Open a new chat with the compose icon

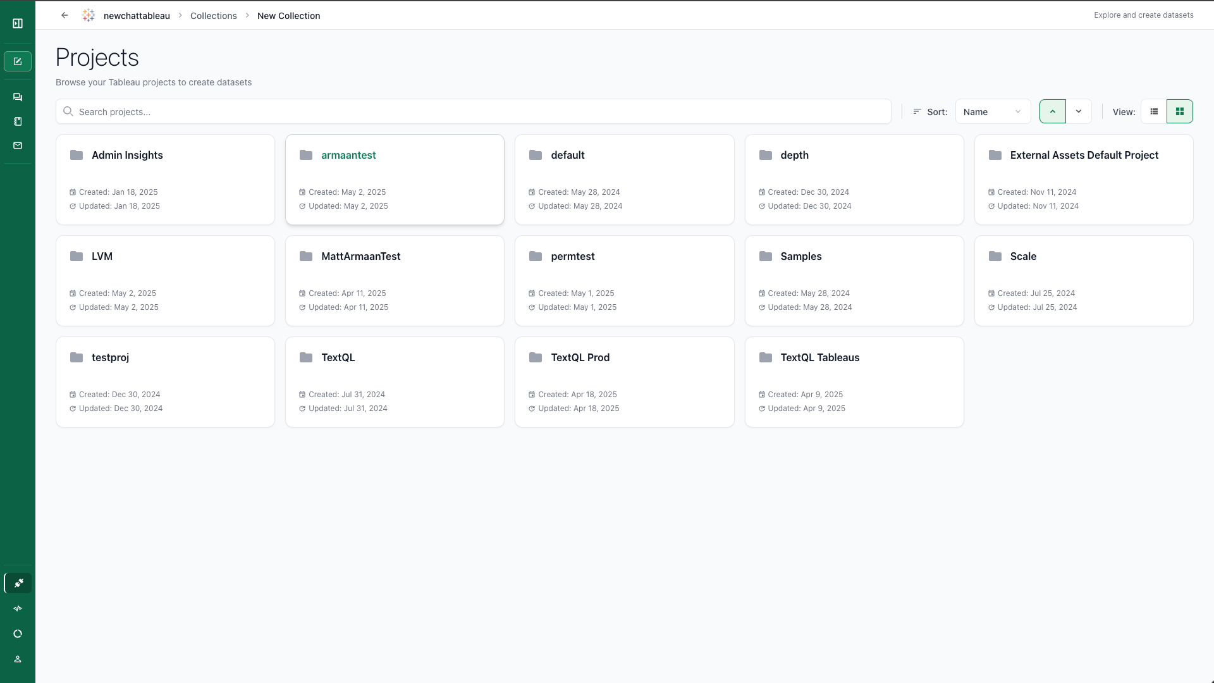click(17, 61)
